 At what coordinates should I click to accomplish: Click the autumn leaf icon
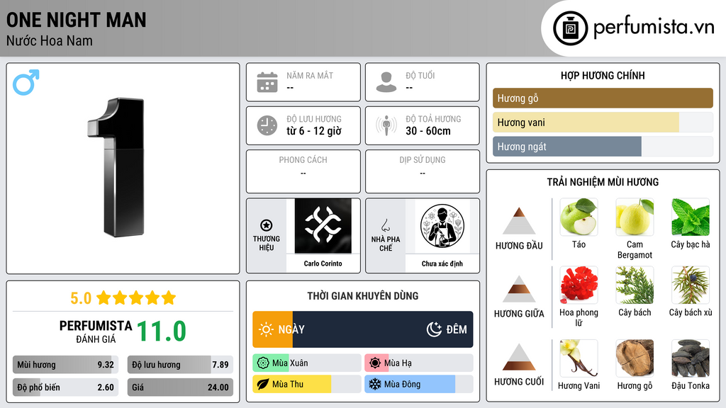[263, 384]
